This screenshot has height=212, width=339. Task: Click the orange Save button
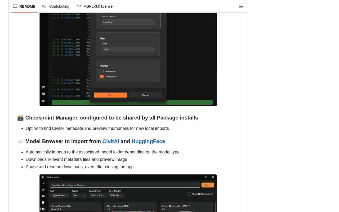(110, 95)
